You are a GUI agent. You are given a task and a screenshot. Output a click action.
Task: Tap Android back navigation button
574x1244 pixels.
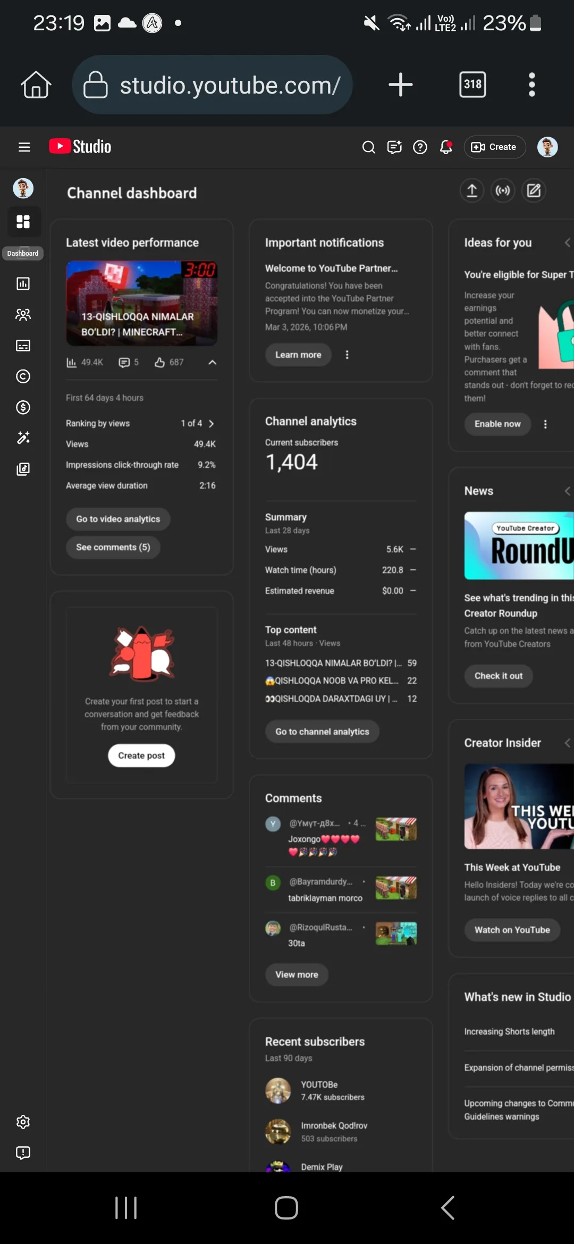point(448,1208)
